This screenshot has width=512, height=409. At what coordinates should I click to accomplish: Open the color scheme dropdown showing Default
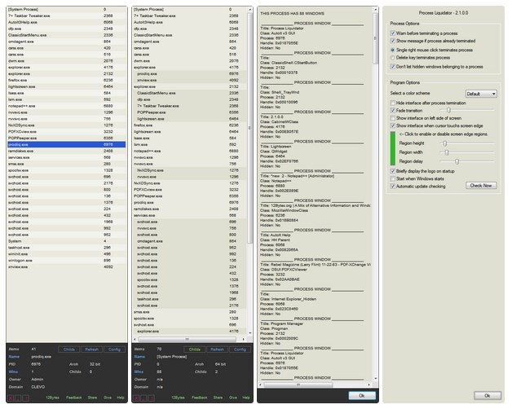(481, 94)
